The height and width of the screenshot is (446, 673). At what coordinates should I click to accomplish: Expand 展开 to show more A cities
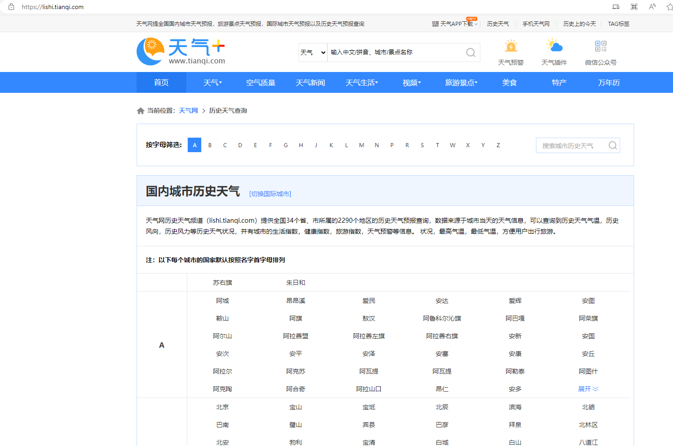(588, 389)
